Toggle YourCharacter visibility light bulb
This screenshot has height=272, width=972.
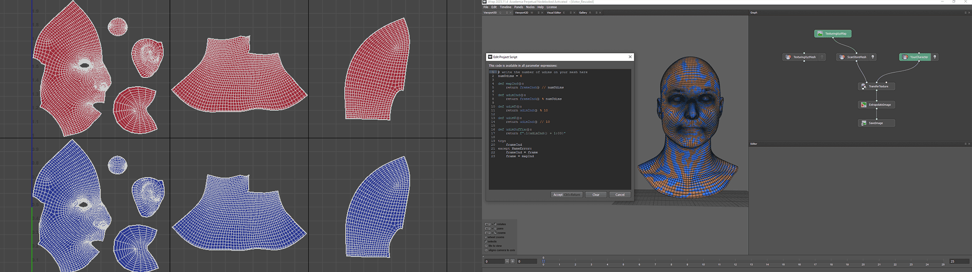coord(935,57)
